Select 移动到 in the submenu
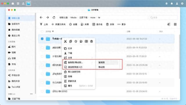 tap(108, 67)
